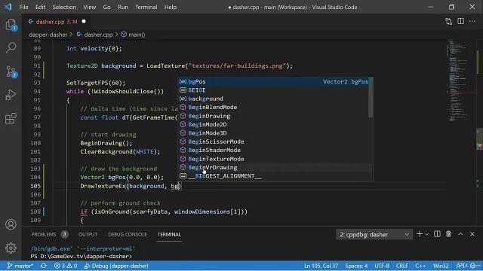Click dapper-dasher breadcrumb
Viewport: 483px width, 271px height.
(48, 35)
